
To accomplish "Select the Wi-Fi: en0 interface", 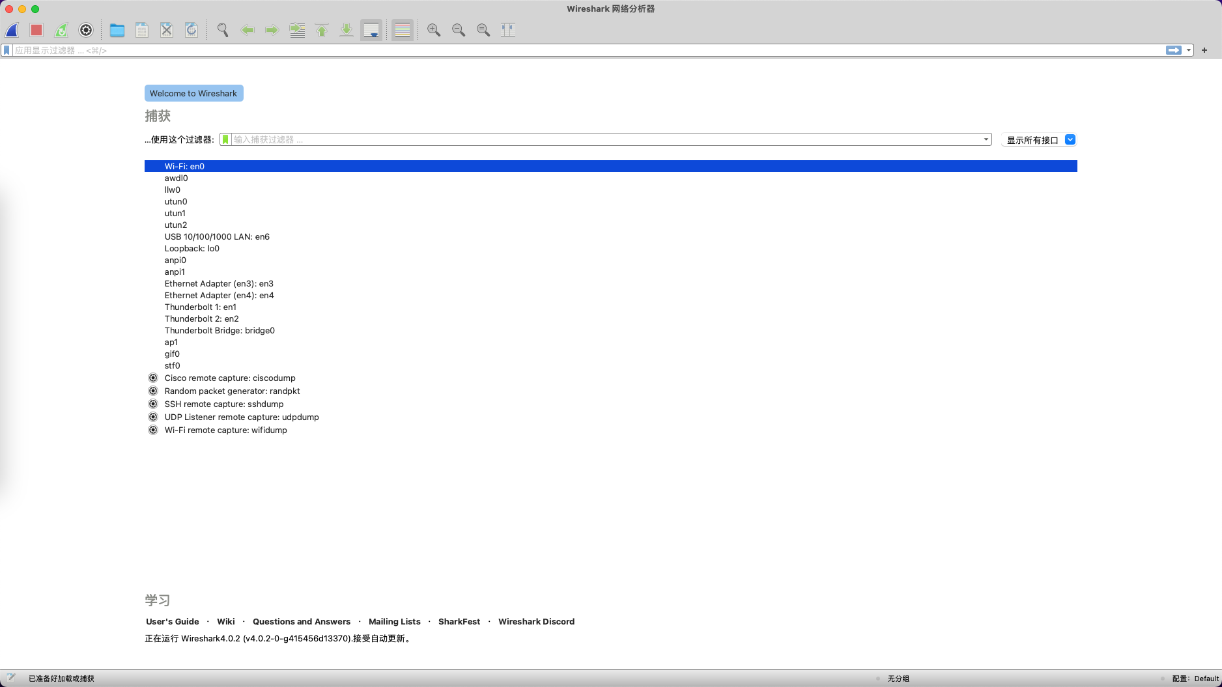I will (611, 166).
